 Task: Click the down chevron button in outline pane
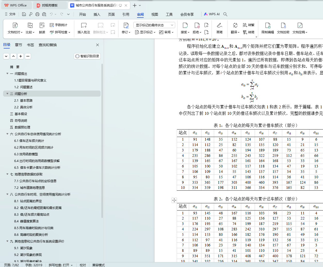[x=6, y=56]
